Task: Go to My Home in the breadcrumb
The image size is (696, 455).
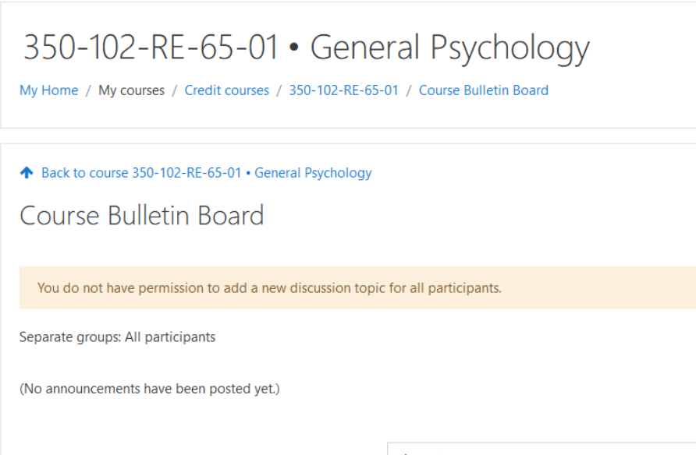Action: 49,90
